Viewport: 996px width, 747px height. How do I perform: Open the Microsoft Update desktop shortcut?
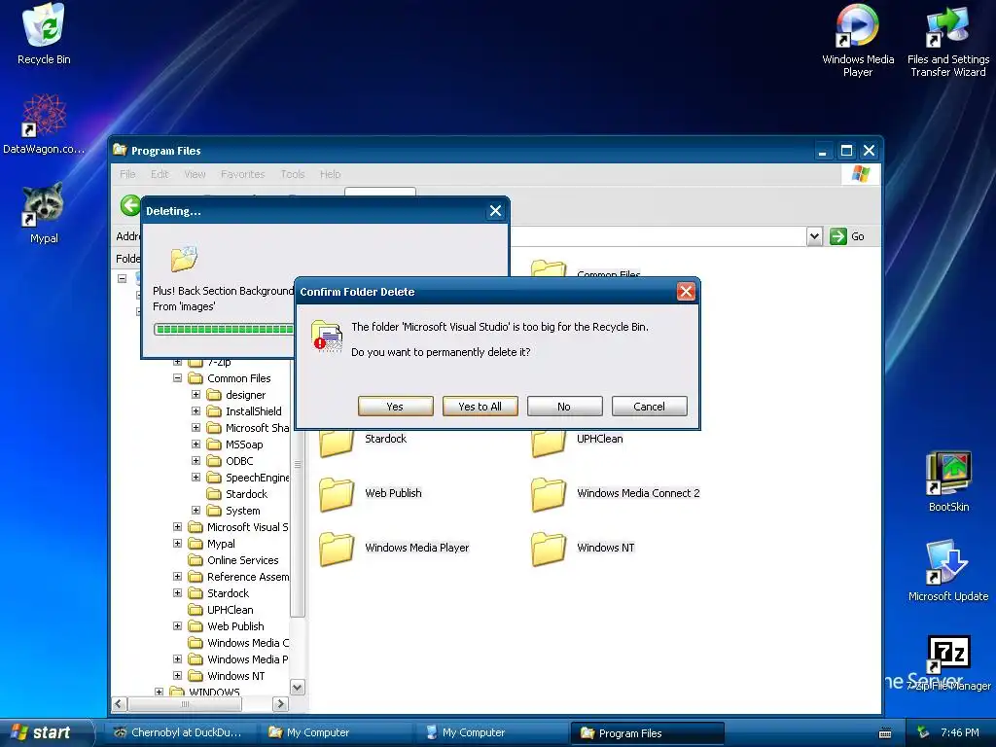coord(947,571)
